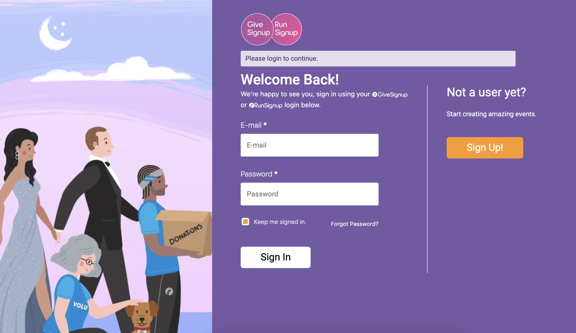Click the Password field label
Image resolution: width=576 pixels, height=333 pixels.
(259, 174)
